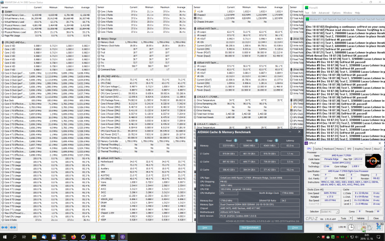This screenshot has height=241, width=385.
Task: Switch to CPU-Z SPD tab
Action: (349, 149)
